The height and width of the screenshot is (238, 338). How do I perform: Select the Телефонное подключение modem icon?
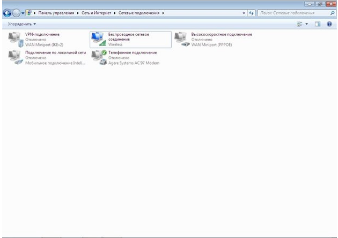[x=99, y=58]
